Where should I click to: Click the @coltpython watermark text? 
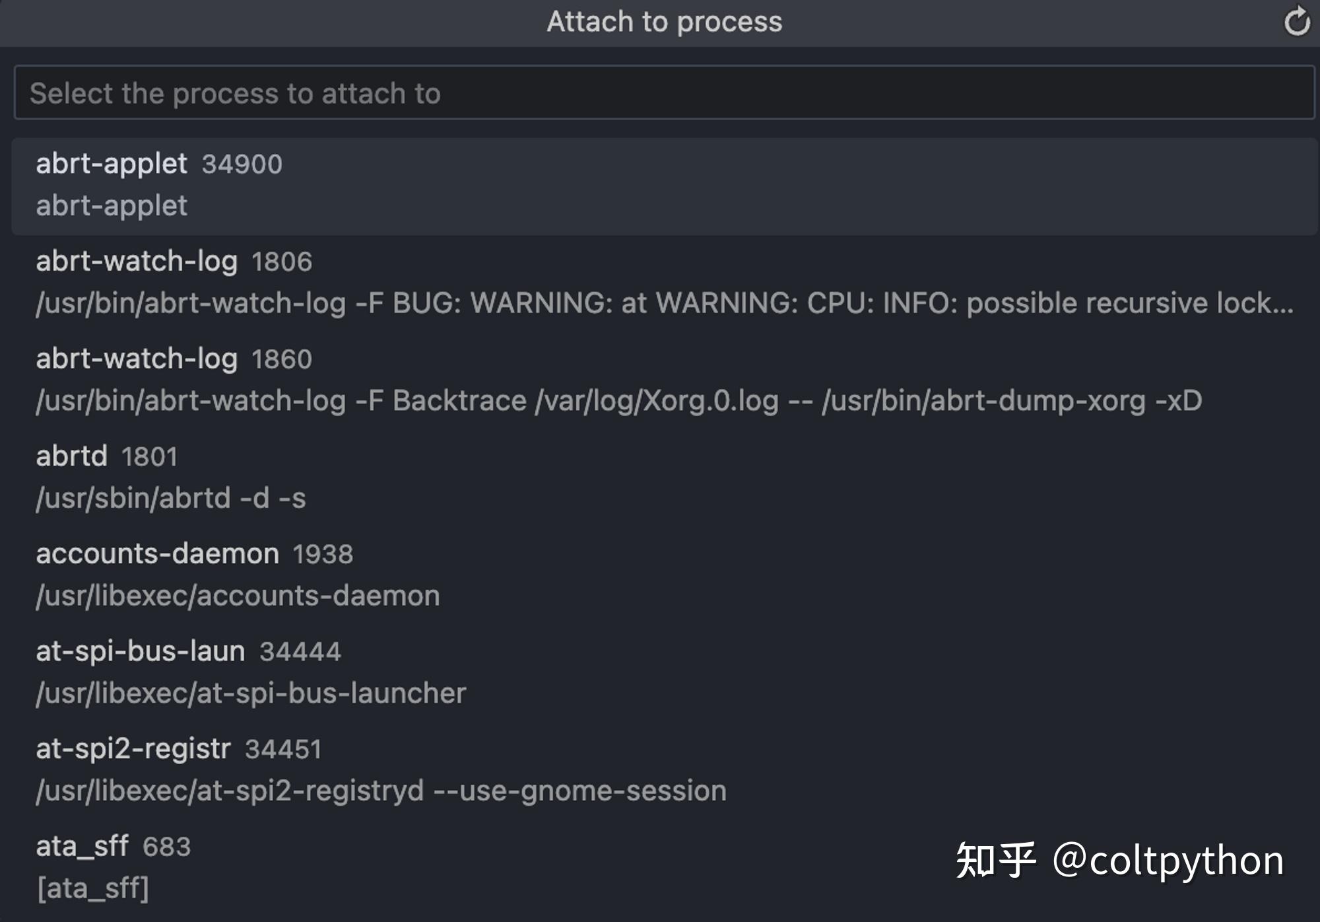pos(1168,861)
